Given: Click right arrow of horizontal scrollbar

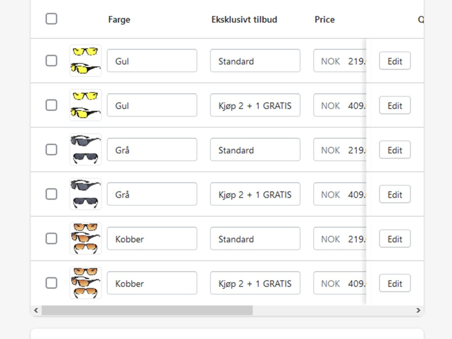Looking at the screenshot, I should (x=418, y=310).
